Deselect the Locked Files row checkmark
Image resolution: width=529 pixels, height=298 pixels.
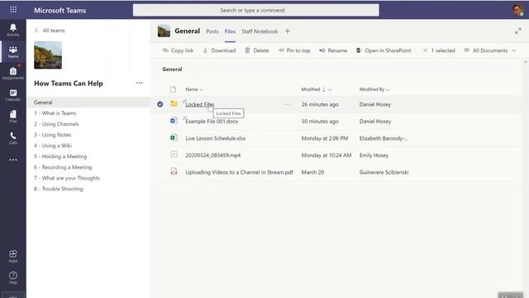[x=160, y=104]
